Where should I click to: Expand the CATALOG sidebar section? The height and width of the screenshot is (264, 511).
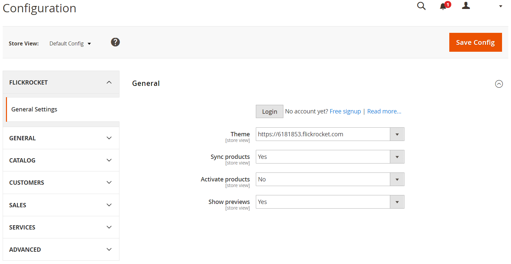61,160
